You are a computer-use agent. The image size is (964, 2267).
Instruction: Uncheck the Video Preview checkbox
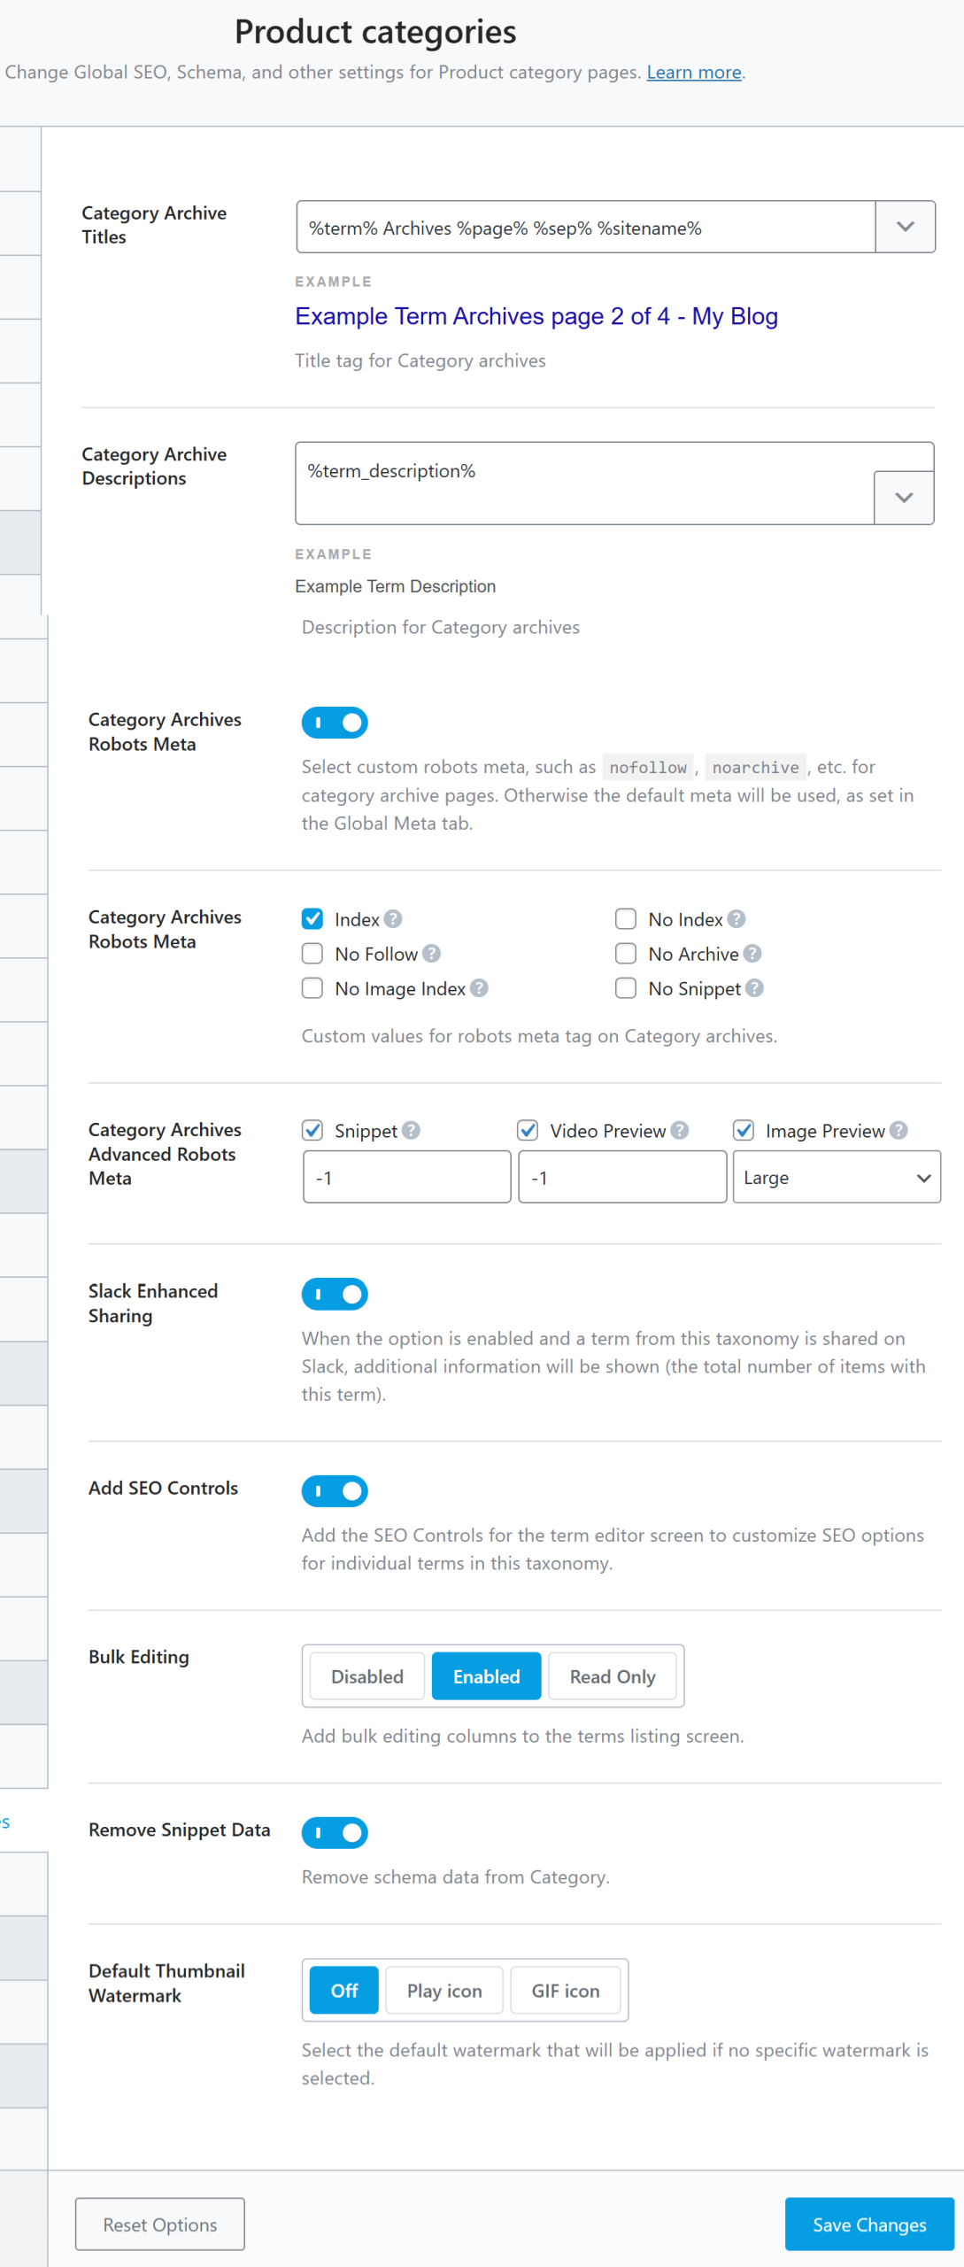[528, 1131]
